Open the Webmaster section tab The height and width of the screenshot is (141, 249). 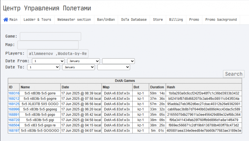74,19
